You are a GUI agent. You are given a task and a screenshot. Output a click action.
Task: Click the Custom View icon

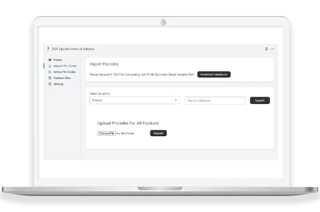pos(50,78)
